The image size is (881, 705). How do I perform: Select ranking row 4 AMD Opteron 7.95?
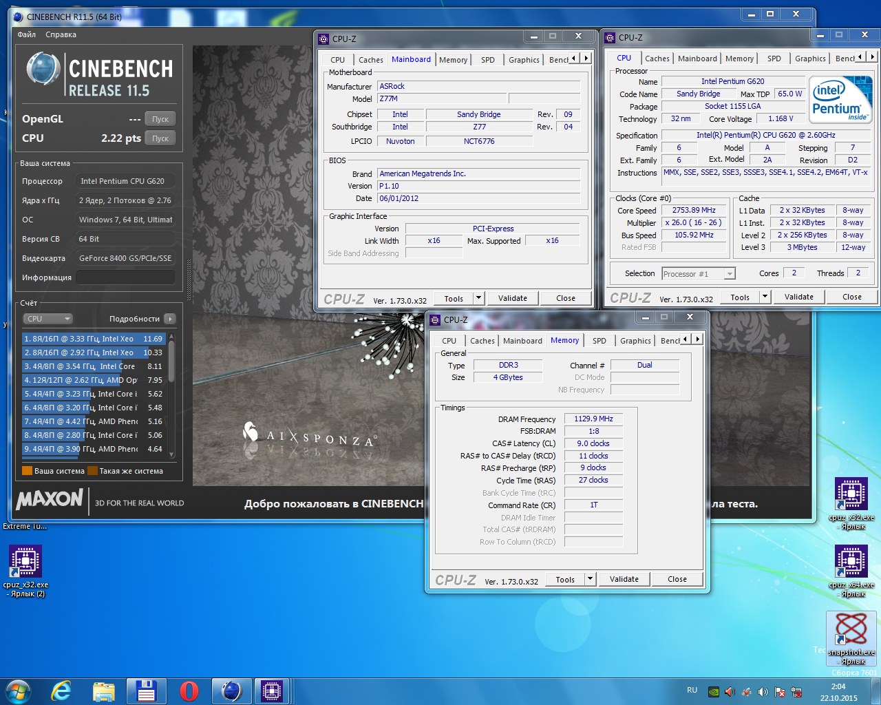point(94,380)
